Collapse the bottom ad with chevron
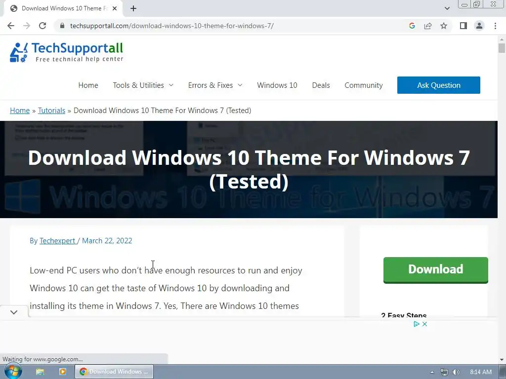The height and width of the screenshot is (379, 506). tap(13, 312)
